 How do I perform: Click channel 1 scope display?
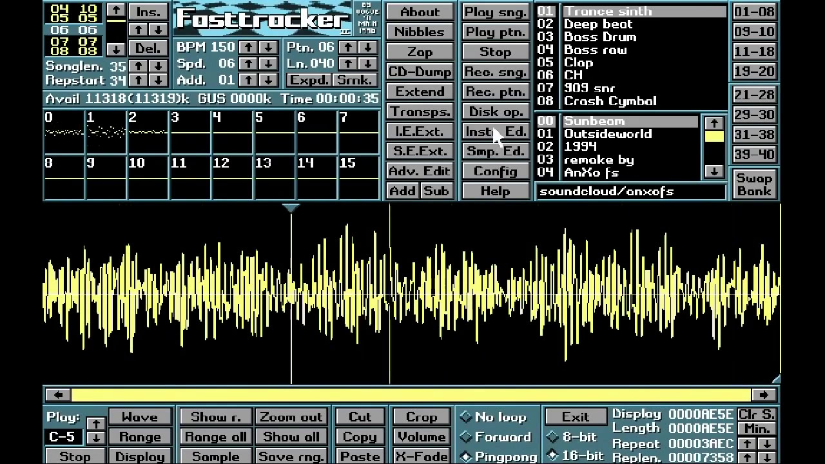[x=106, y=132]
